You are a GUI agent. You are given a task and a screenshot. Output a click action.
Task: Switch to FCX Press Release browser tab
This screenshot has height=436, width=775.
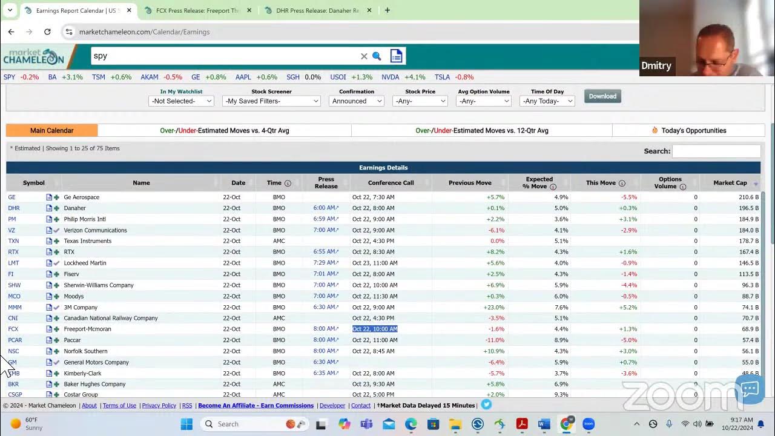tap(197, 10)
